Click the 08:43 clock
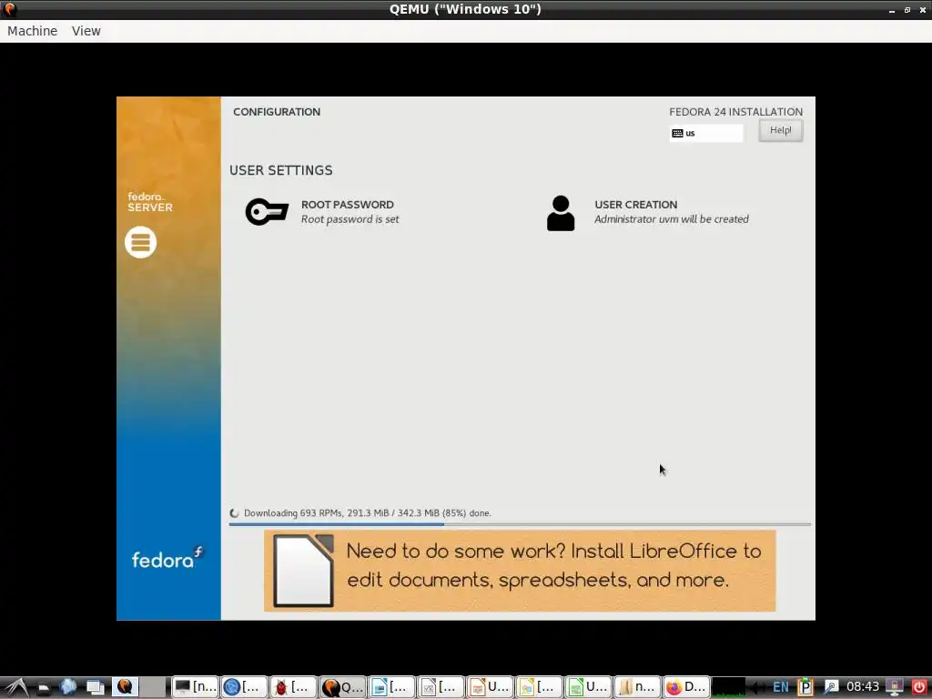This screenshot has height=699, width=932. [x=863, y=687]
